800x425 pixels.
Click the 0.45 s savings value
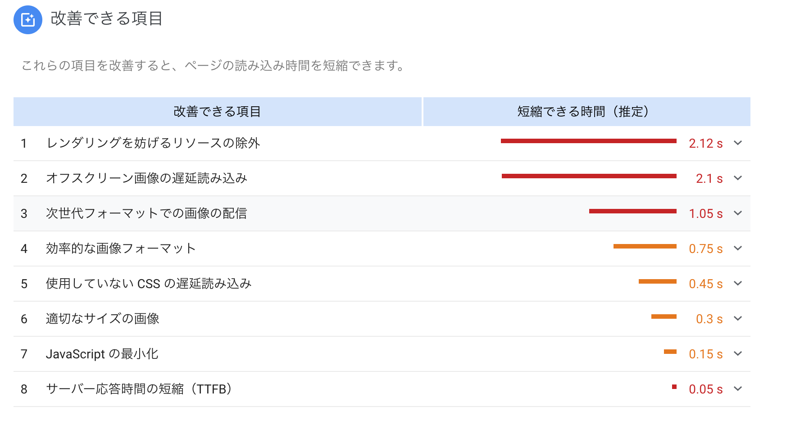tap(705, 284)
